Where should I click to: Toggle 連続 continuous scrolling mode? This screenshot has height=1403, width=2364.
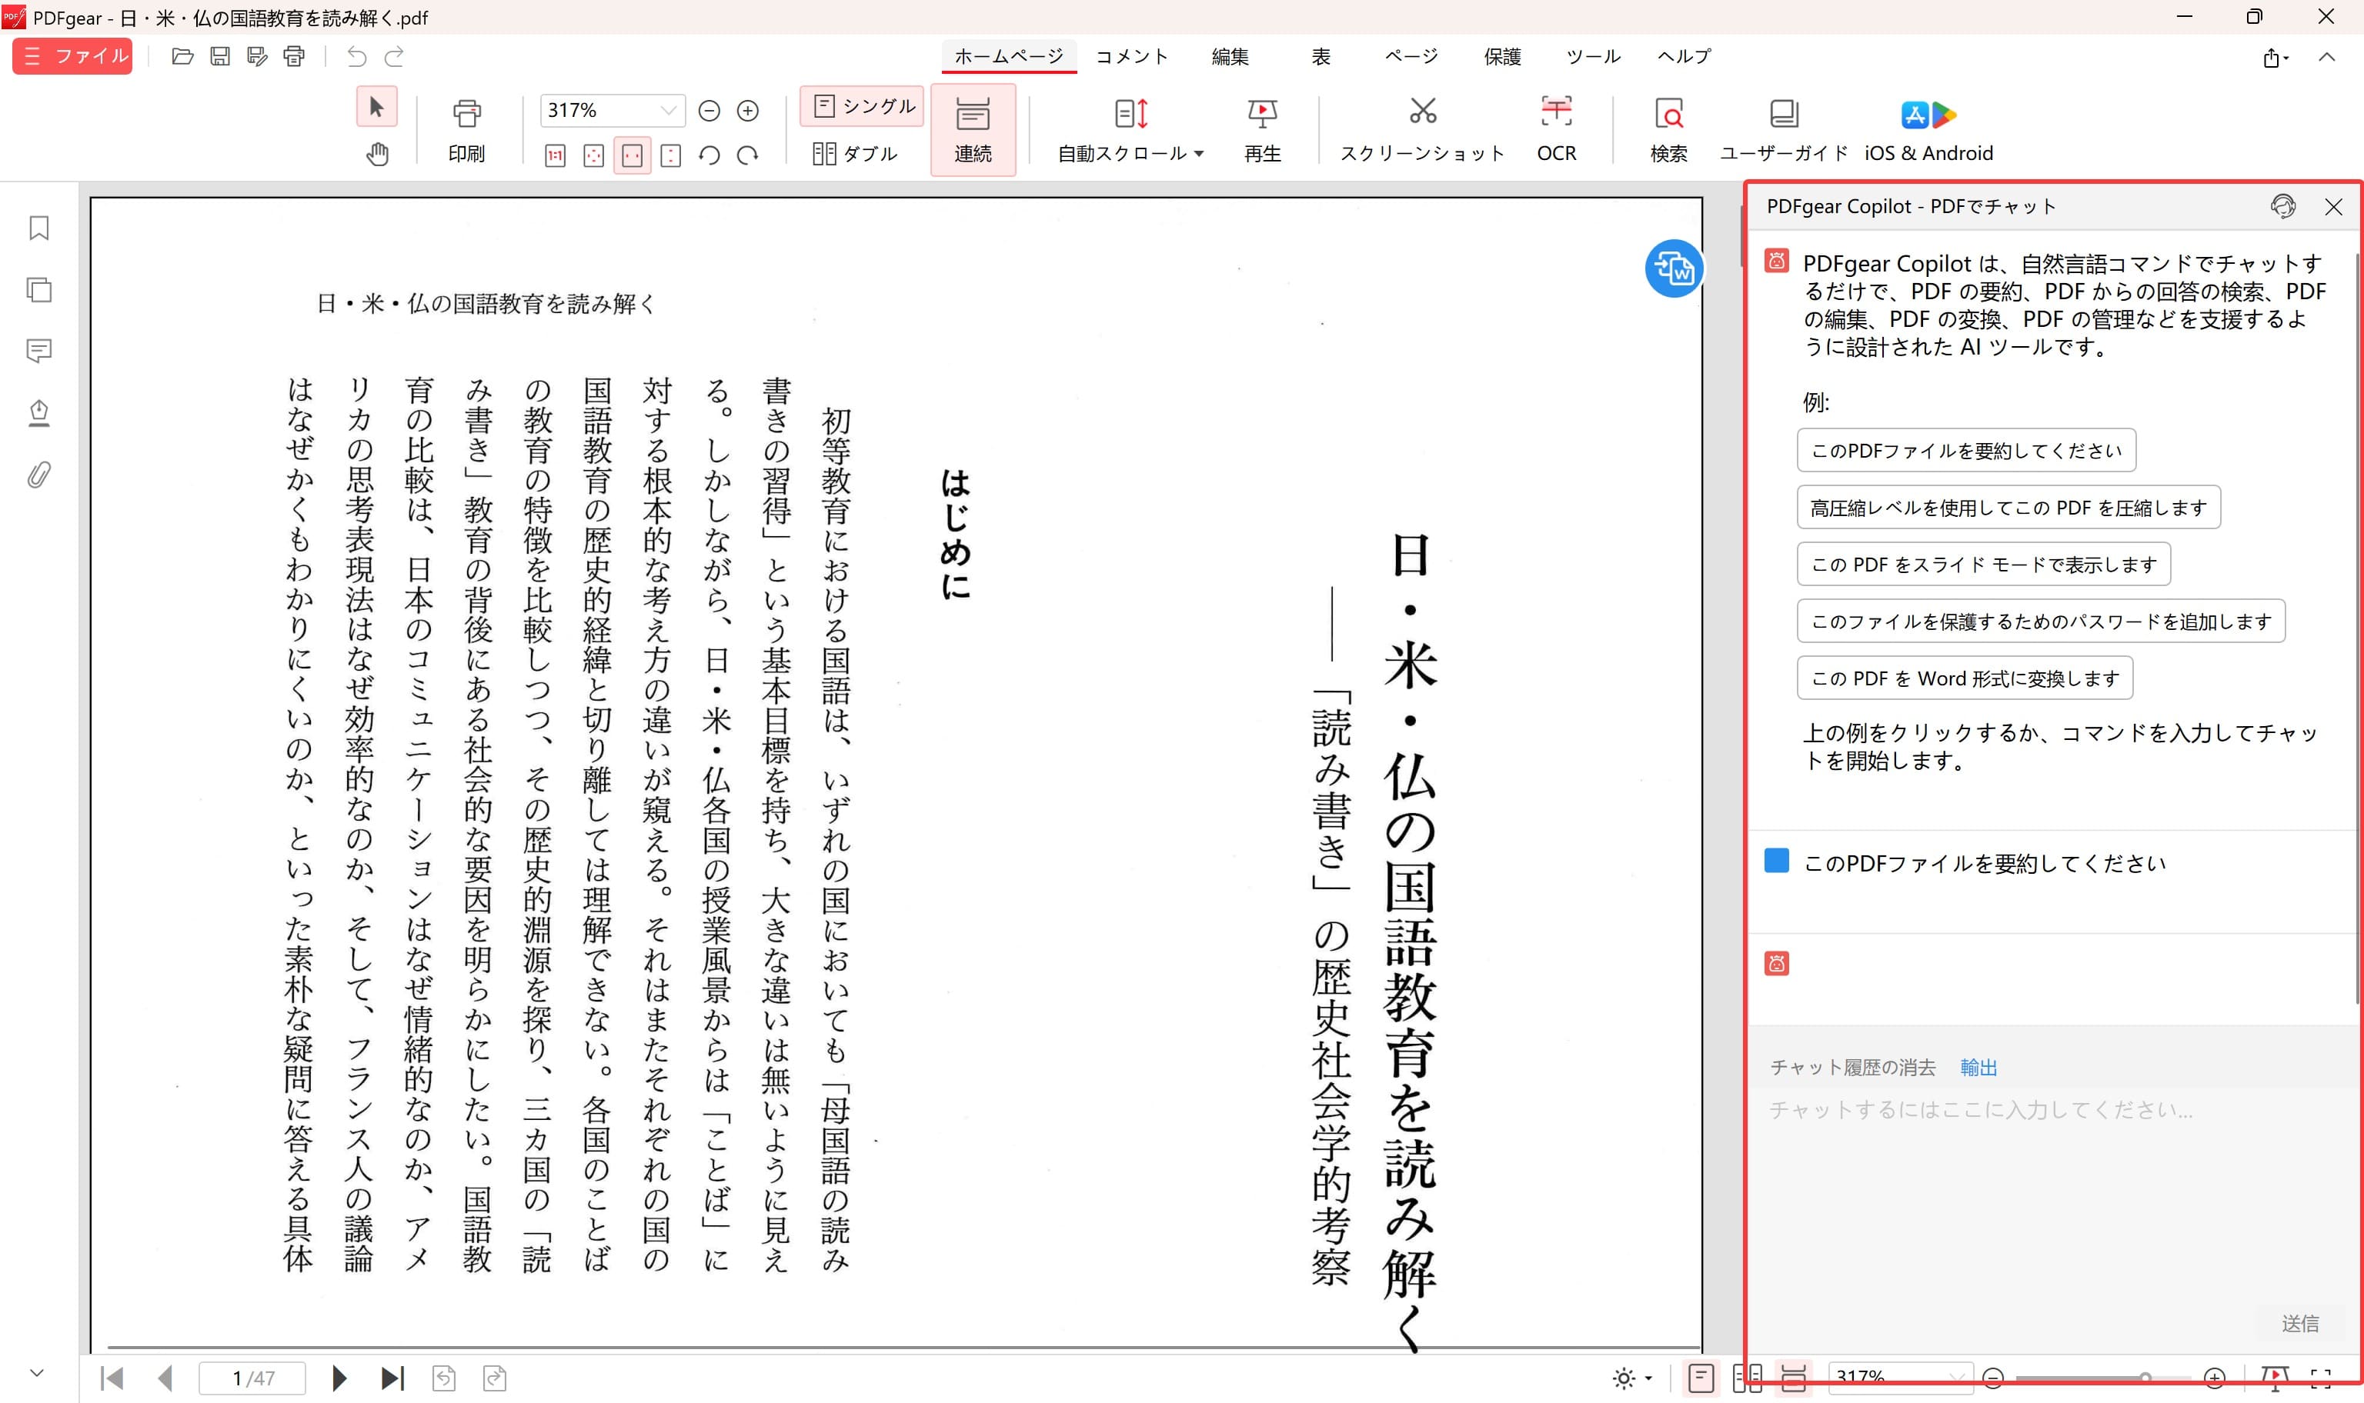973,128
